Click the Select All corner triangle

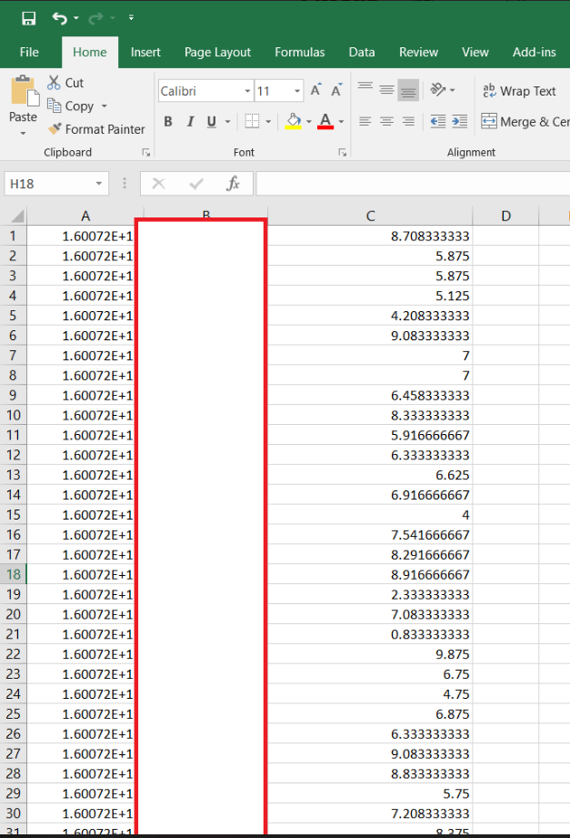tap(16, 216)
